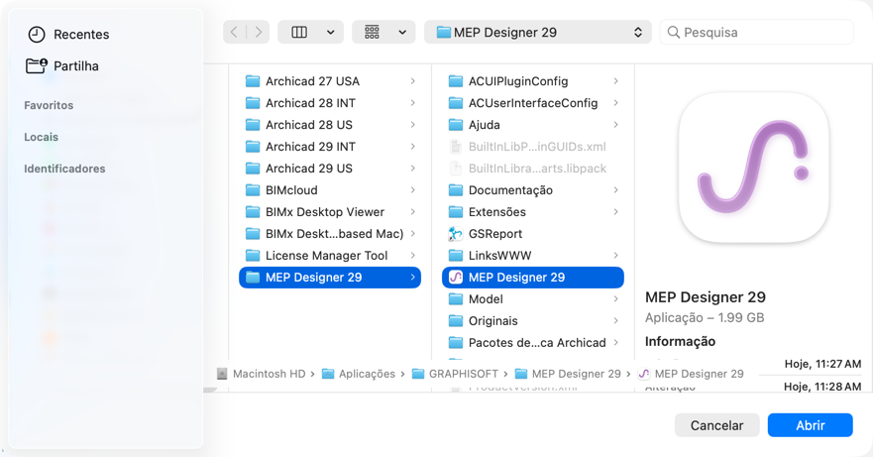Open the Pacotes de...ca Archicad folder

coord(533,342)
